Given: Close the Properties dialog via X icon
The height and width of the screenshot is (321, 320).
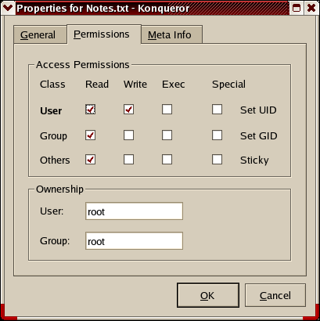Looking at the screenshot, I should 311,8.
